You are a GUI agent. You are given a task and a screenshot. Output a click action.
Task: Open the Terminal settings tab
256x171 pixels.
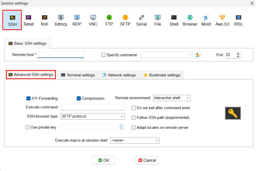point(78,75)
